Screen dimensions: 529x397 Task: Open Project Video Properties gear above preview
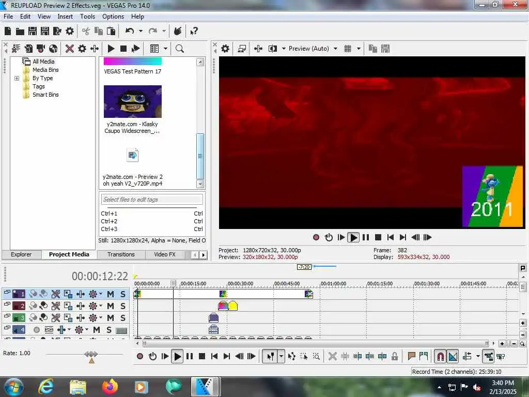click(x=225, y=49)
